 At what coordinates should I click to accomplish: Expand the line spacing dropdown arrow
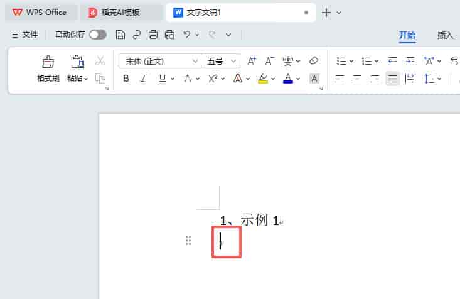(439, 79)
